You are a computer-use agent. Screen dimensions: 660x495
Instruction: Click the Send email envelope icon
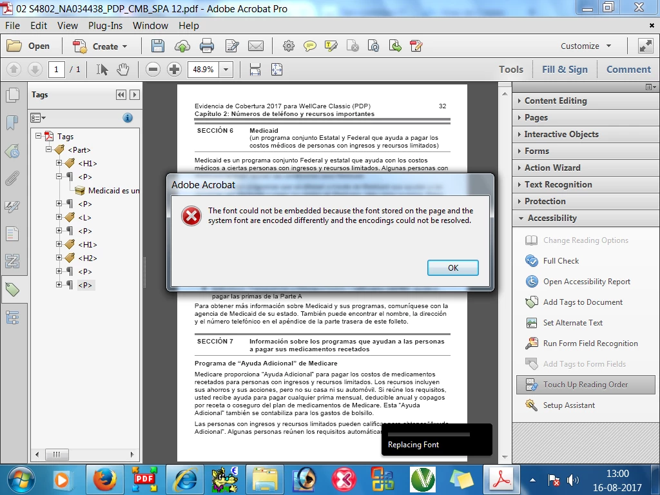(255, 46)
